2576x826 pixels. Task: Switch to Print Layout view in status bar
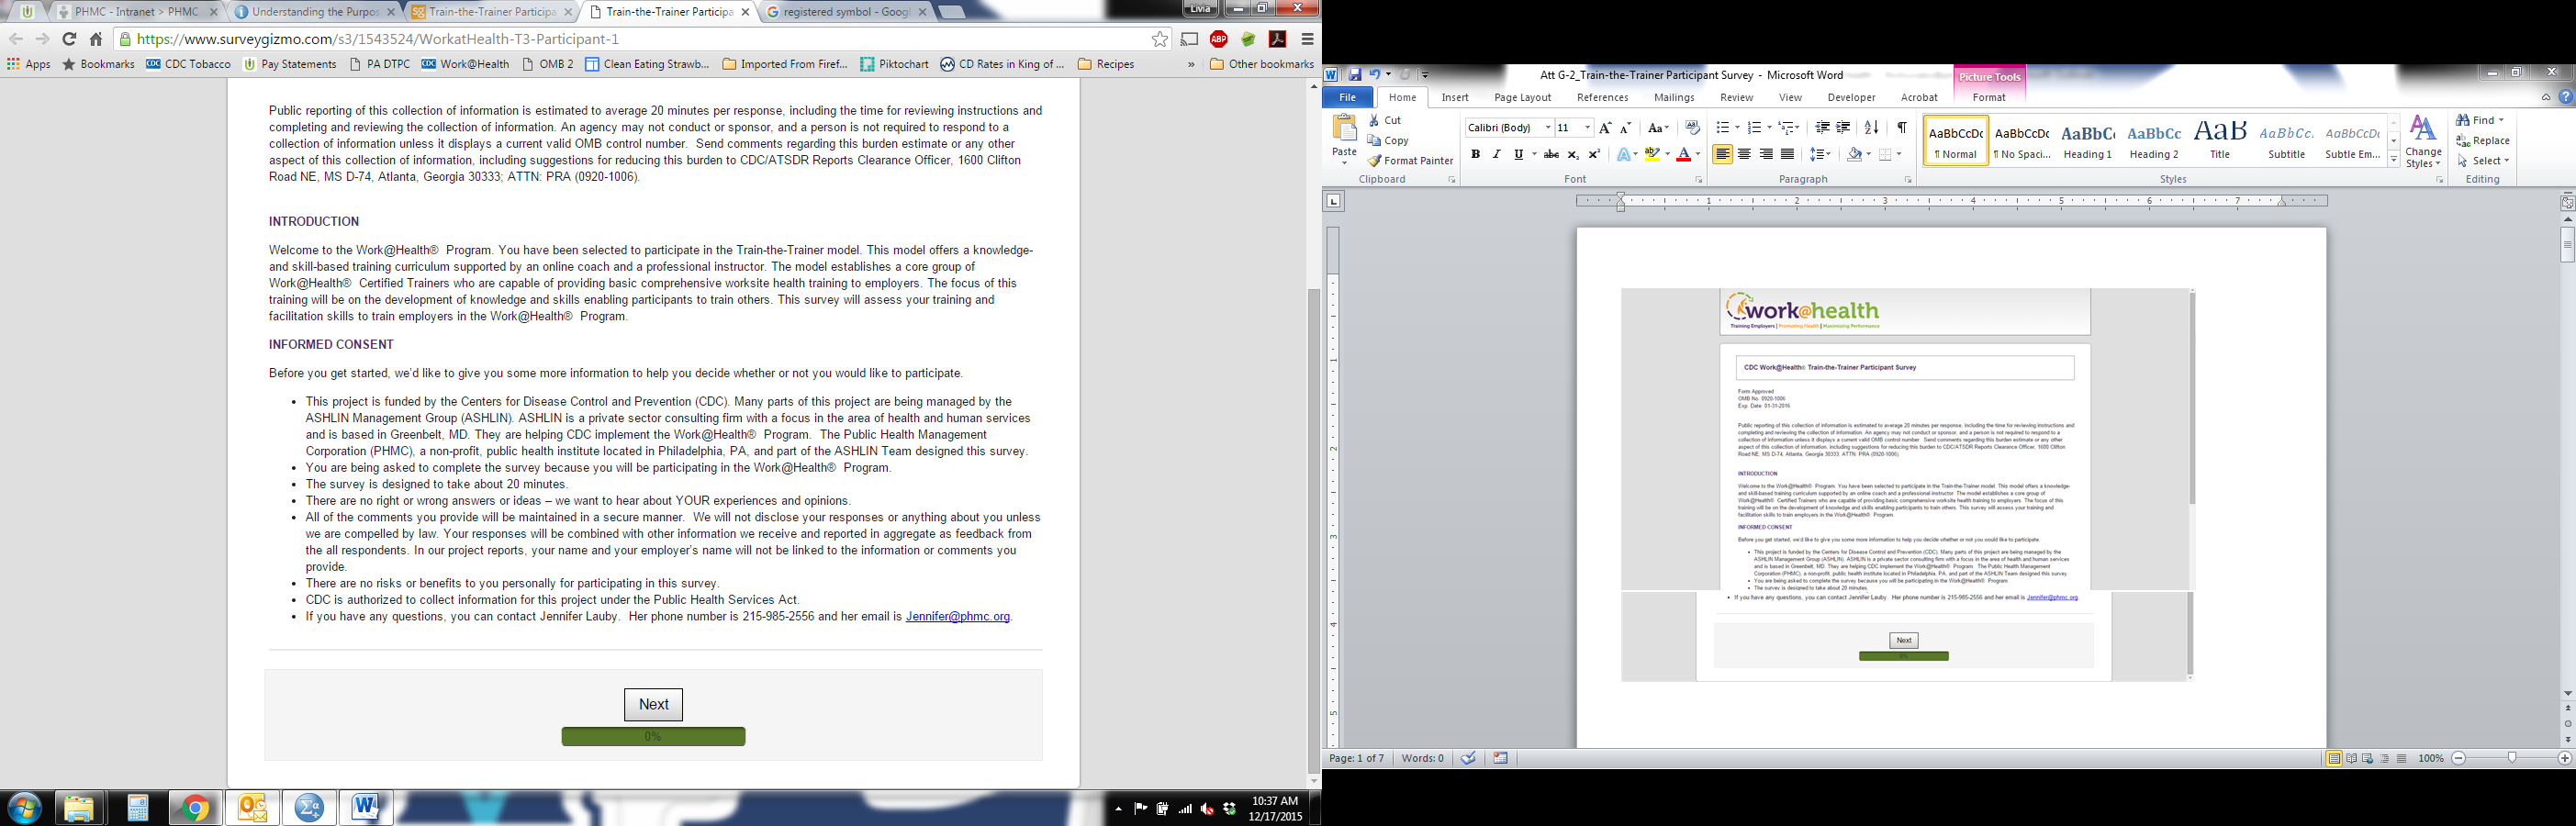[2334, 759]
